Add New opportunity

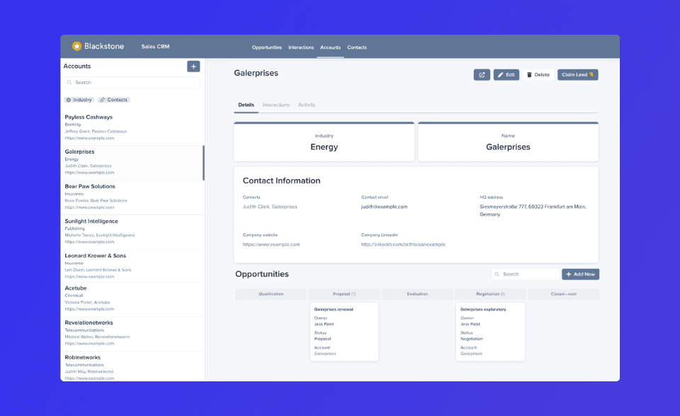pos(580,274)
